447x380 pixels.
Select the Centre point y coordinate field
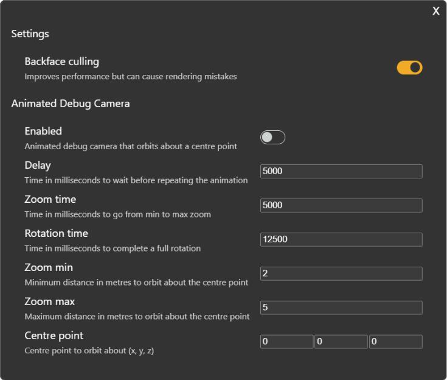[x=341, y=342]
